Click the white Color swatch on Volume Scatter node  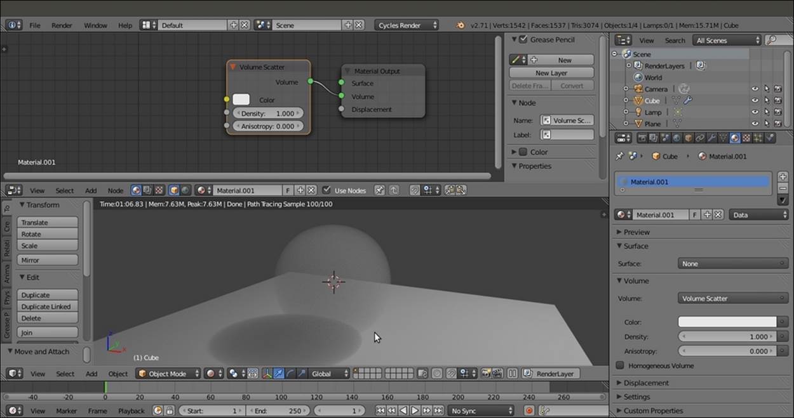pyautogui.click(x=241, y=100)
